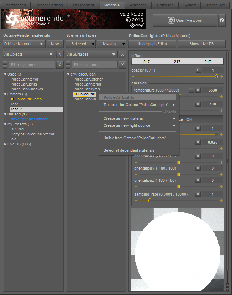
Task: Choose Create as new light source
Action: coord(137,125)
